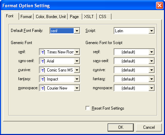This screenshot has width=165, height=135.
Task: Enable the Reset Font Settings checkbox
Action: (x=88, y=108)
